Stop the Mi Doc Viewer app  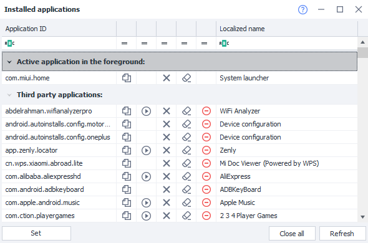coord(167,163)
